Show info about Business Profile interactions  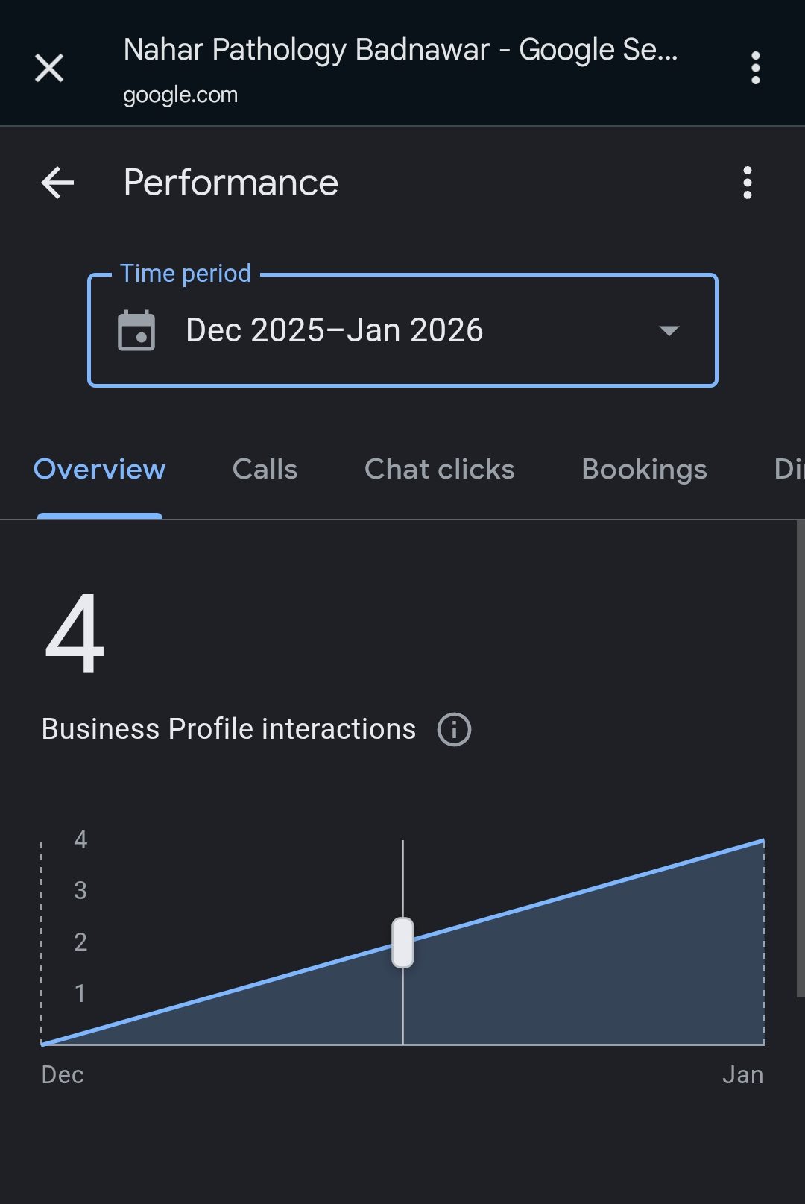(x=454, y=729)
